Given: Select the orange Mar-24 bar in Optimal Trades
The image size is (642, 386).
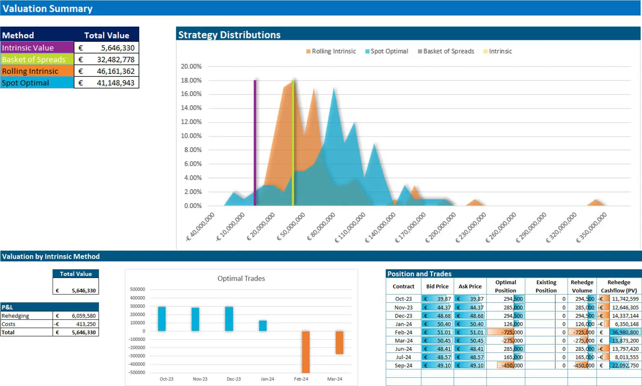Looking at the screenshot, I should pyautogui.click(x=339, y=343).
